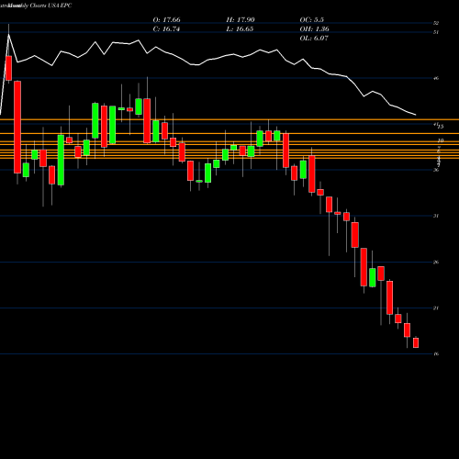Click the orange level label '10'

pyautogui.click(x=441, y=140)
